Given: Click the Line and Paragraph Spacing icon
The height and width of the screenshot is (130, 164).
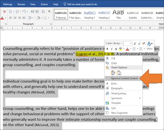Looking at the screenshot, I should pyautogui.click(x=30, y=18).
